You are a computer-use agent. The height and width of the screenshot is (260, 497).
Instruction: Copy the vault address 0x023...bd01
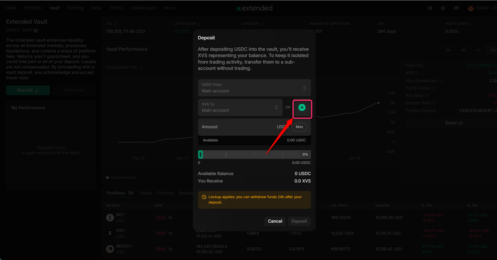(x=36, y=30)
